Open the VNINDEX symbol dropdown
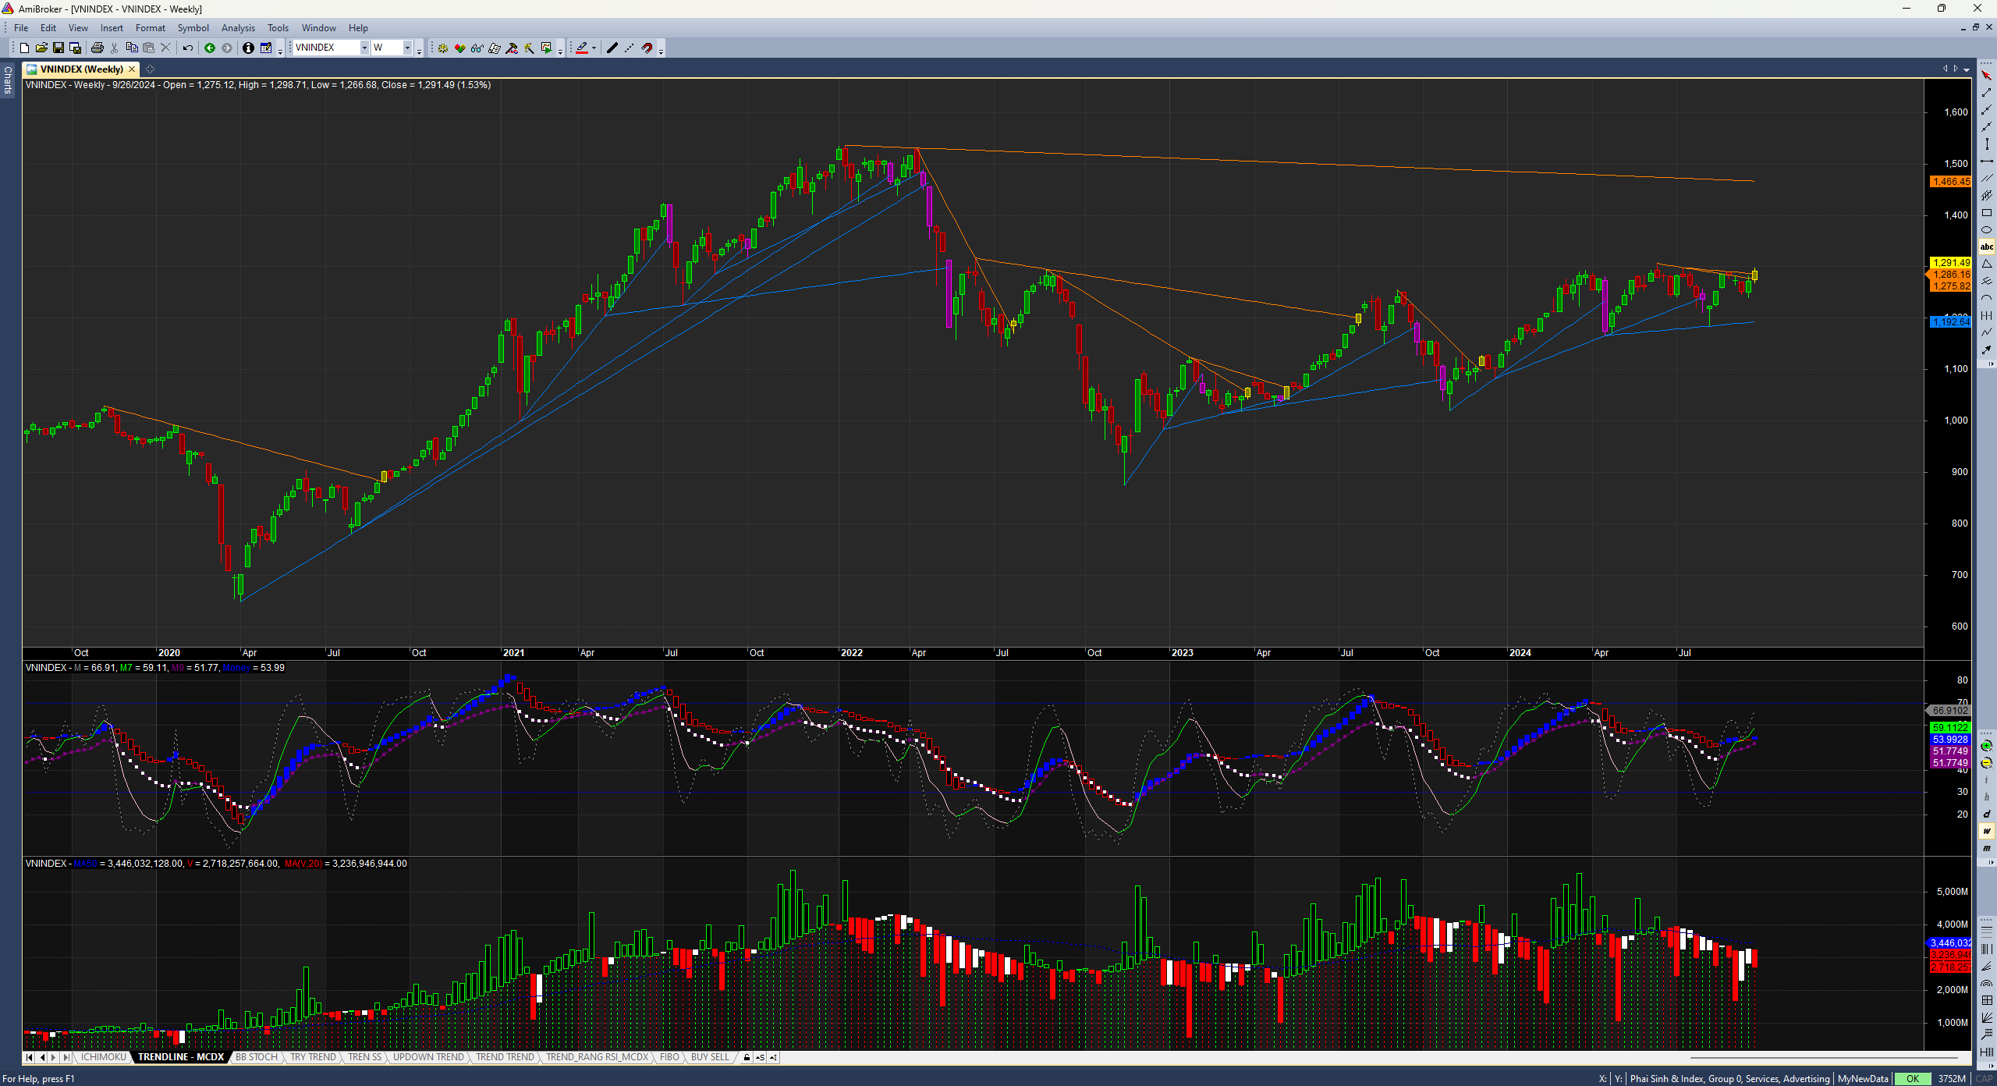The width and height of the screenshot is (1997, 1086). 364,48
